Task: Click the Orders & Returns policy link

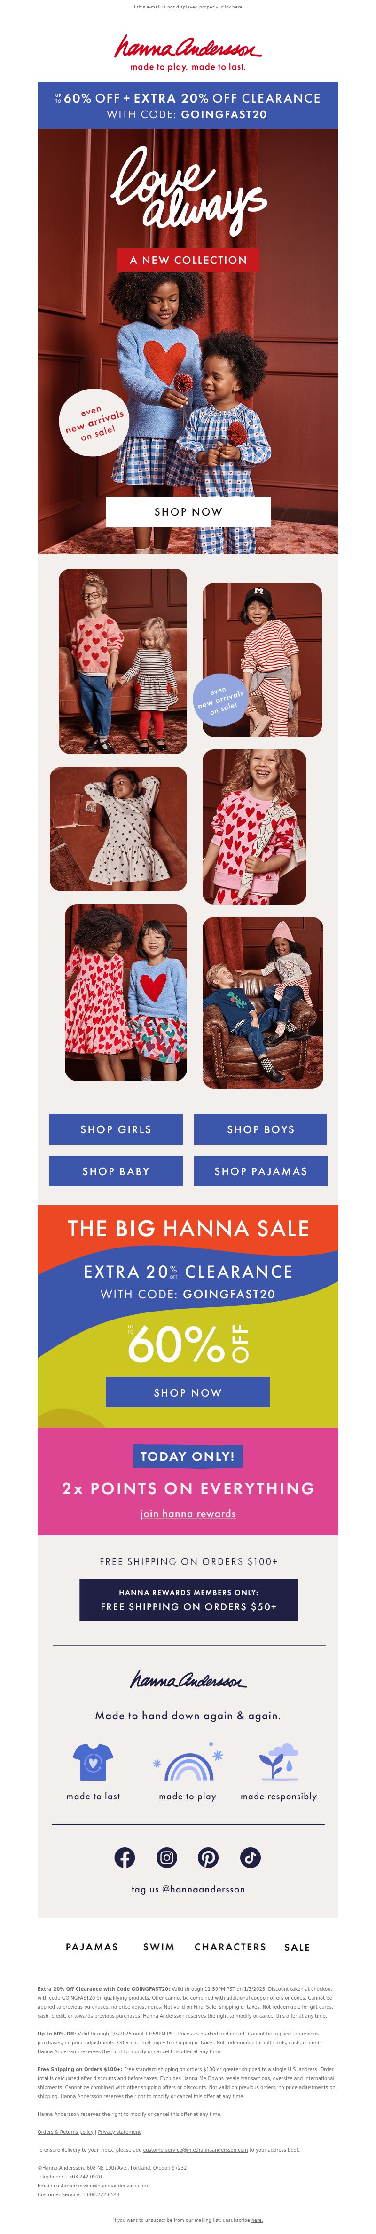Action: 65,2131
